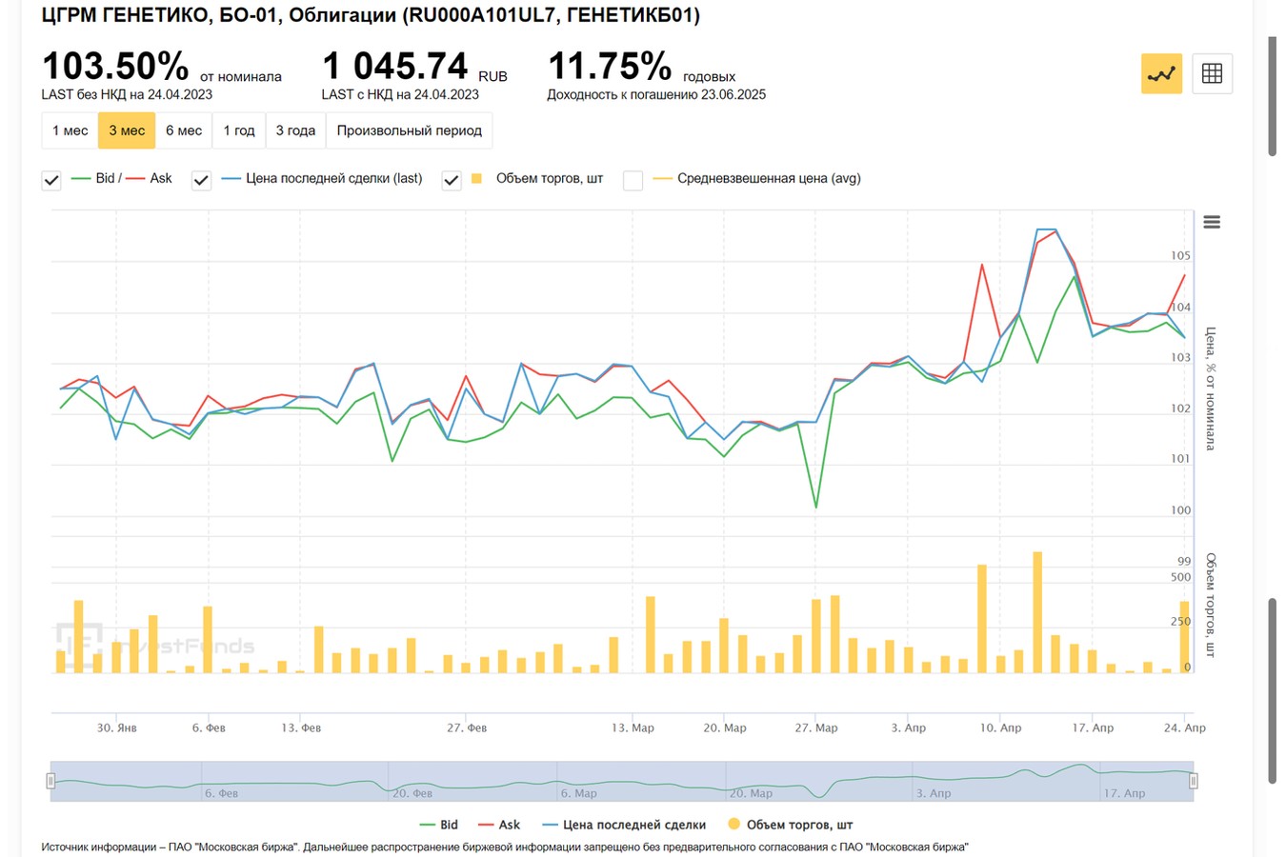Click the bond title ЦГРМ ГЕНЕТИКО heading
1286x857 pixels.
tap(371, 15)
